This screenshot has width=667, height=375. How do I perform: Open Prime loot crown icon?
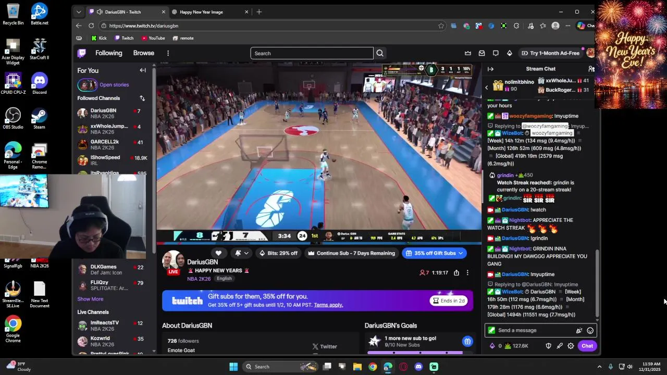pyautogui.click(x=468, y=53)
